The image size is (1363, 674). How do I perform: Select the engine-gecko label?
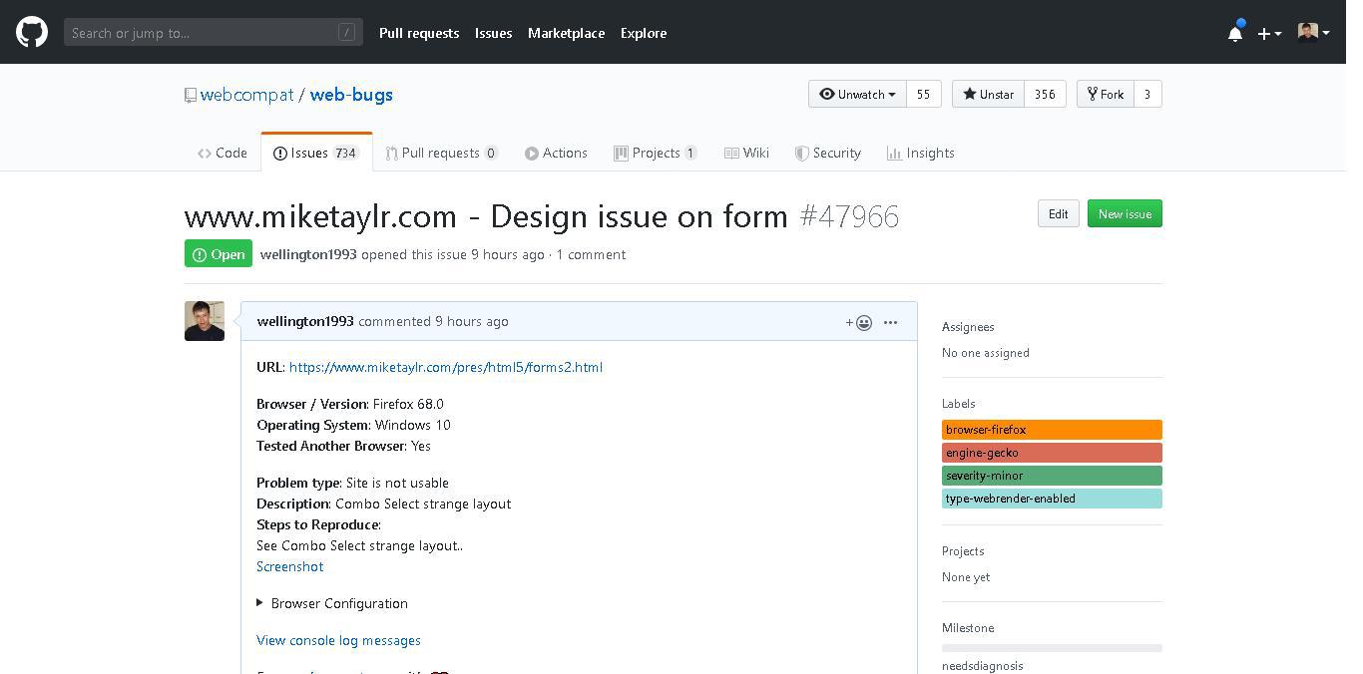click(1052, 453)
